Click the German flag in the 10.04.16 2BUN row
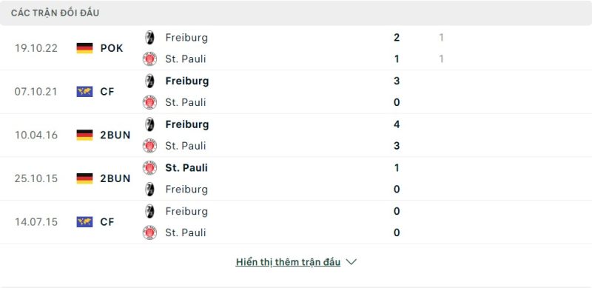 coord(84,135)
